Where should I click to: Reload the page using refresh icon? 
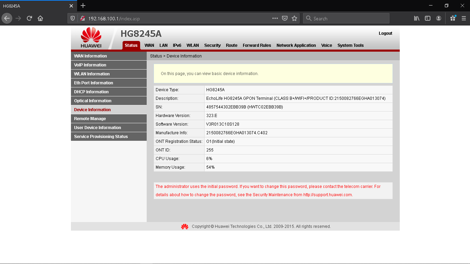29,18
